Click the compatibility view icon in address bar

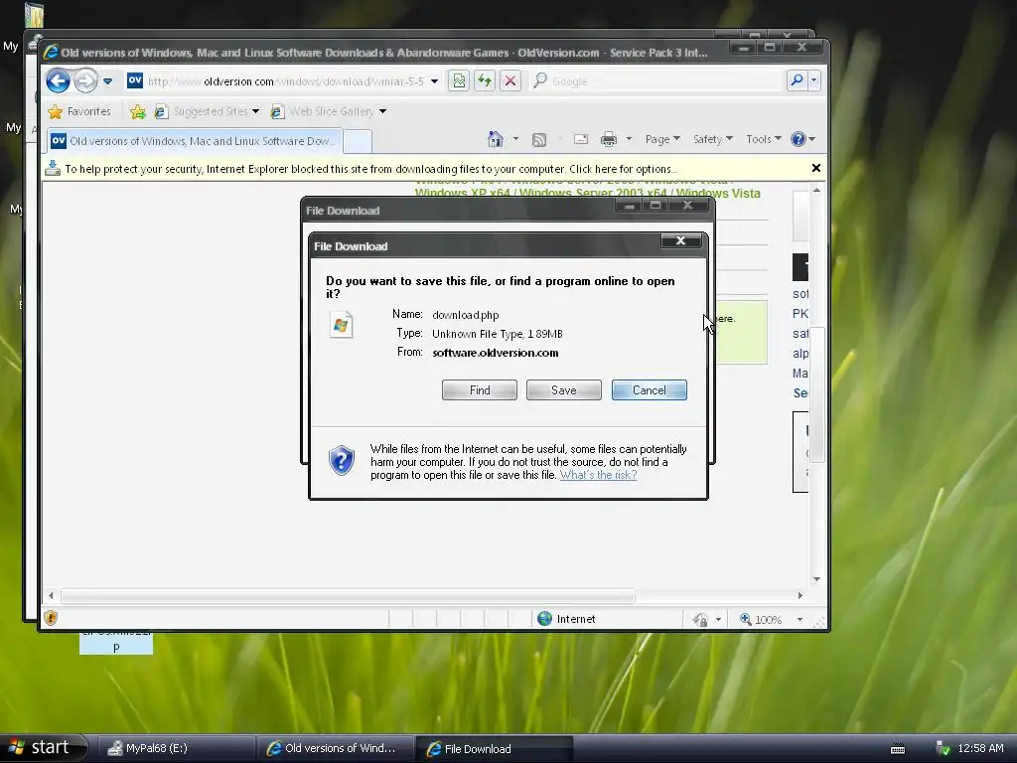(x=459, y=81)
